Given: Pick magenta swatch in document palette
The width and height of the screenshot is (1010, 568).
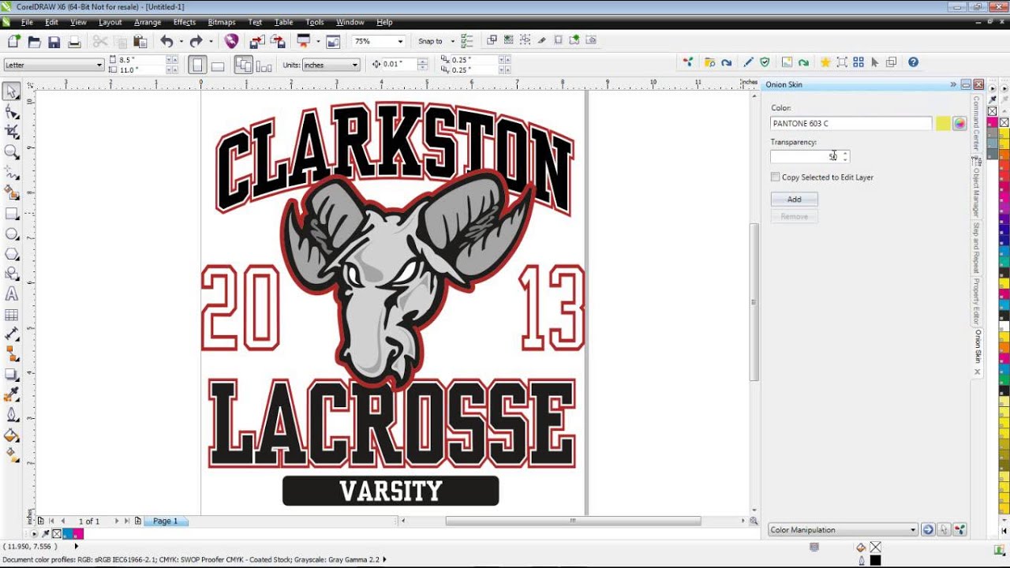Looking at the screenshot, I should 78,534.
